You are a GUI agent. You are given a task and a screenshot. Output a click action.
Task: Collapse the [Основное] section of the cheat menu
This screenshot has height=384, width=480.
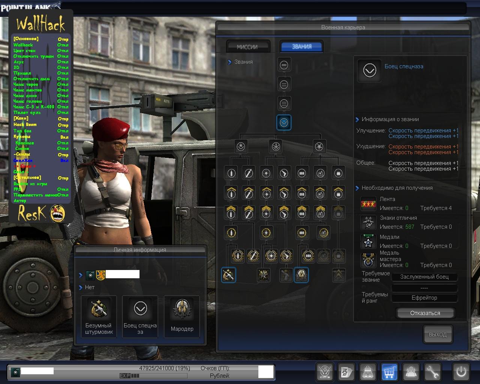pos(40,39)
